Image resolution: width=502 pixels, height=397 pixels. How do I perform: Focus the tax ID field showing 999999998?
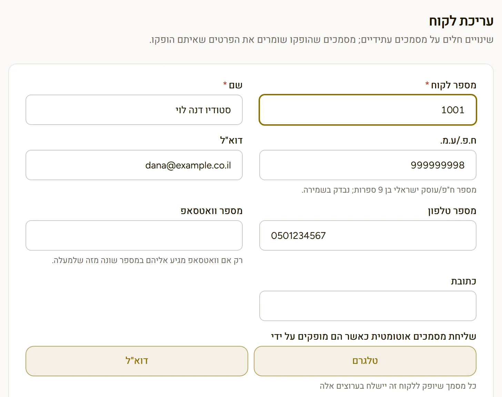click(x=368, y=165)
